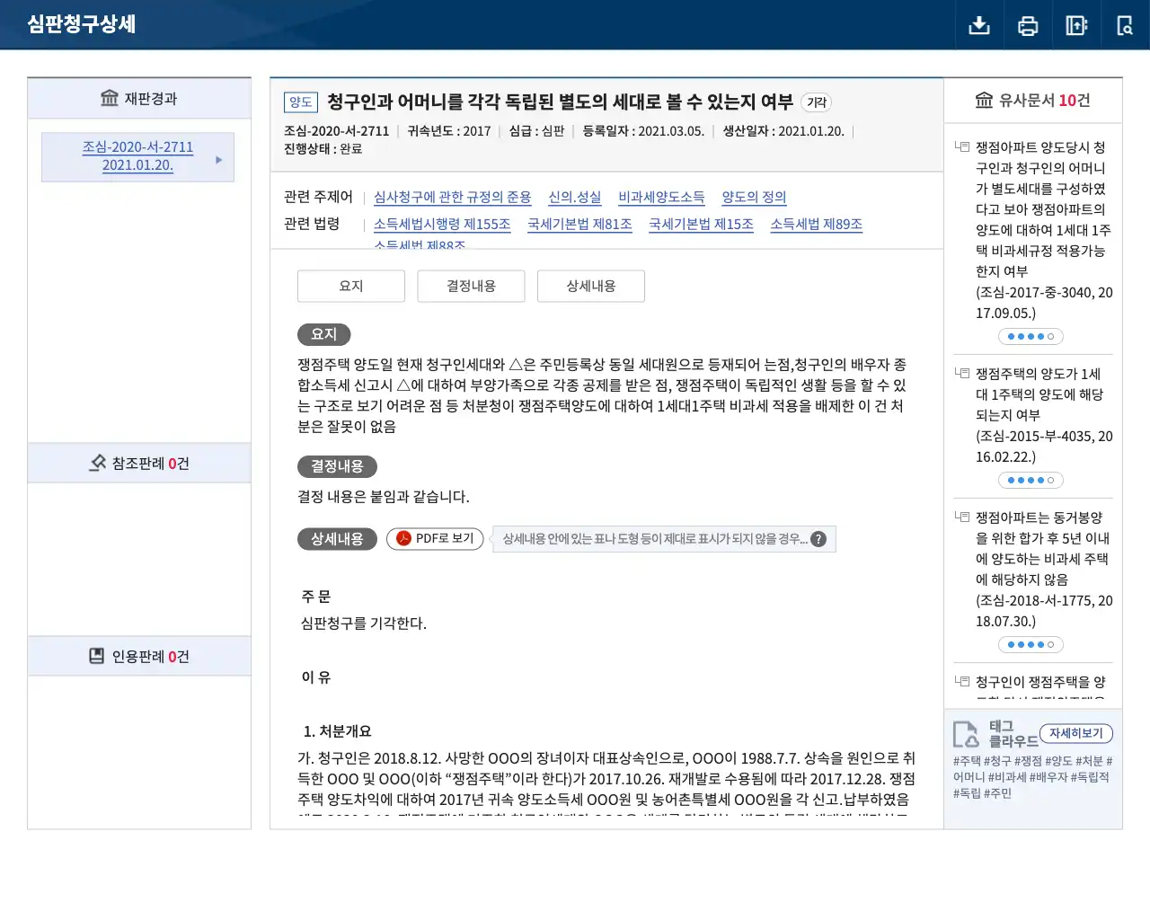Screen dimensions: 1150x920
Task: Click the 진행상태 : 완료 text
Action: (x=323, y=149)
